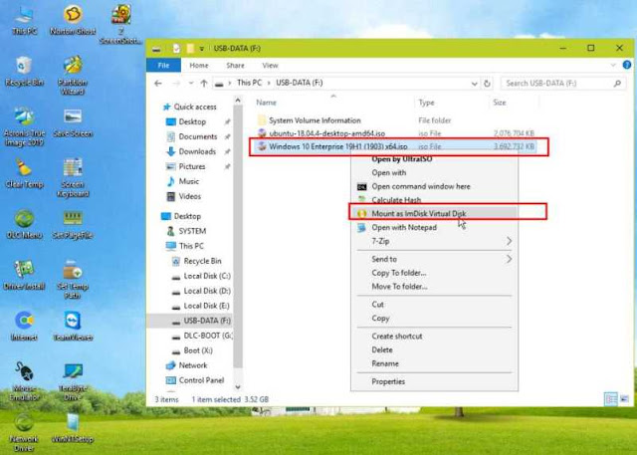This screenshot has height=455, width=637.
Task: Select Create shortcut from context menu
Action: [x=434, y=337]
